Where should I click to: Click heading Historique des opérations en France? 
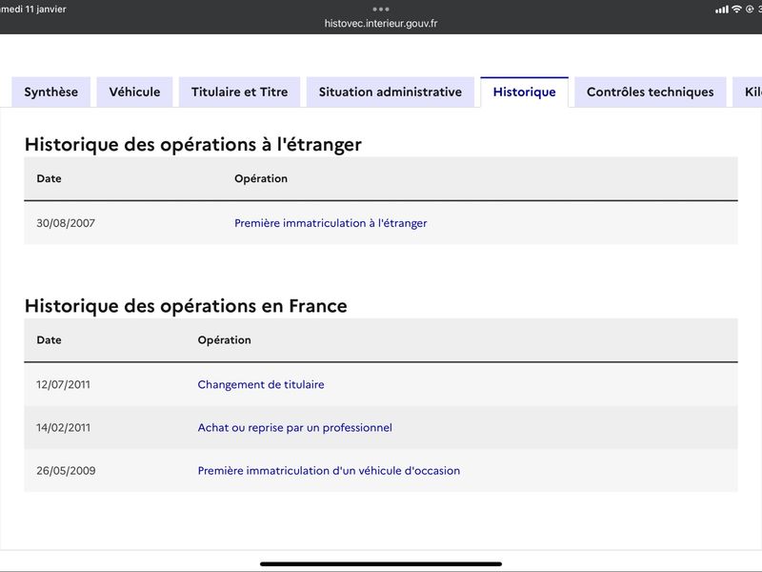pos(186,306)
